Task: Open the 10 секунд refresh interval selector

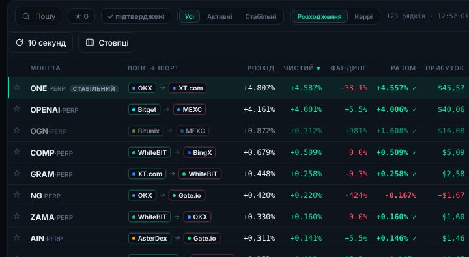Action: [40, 42]
